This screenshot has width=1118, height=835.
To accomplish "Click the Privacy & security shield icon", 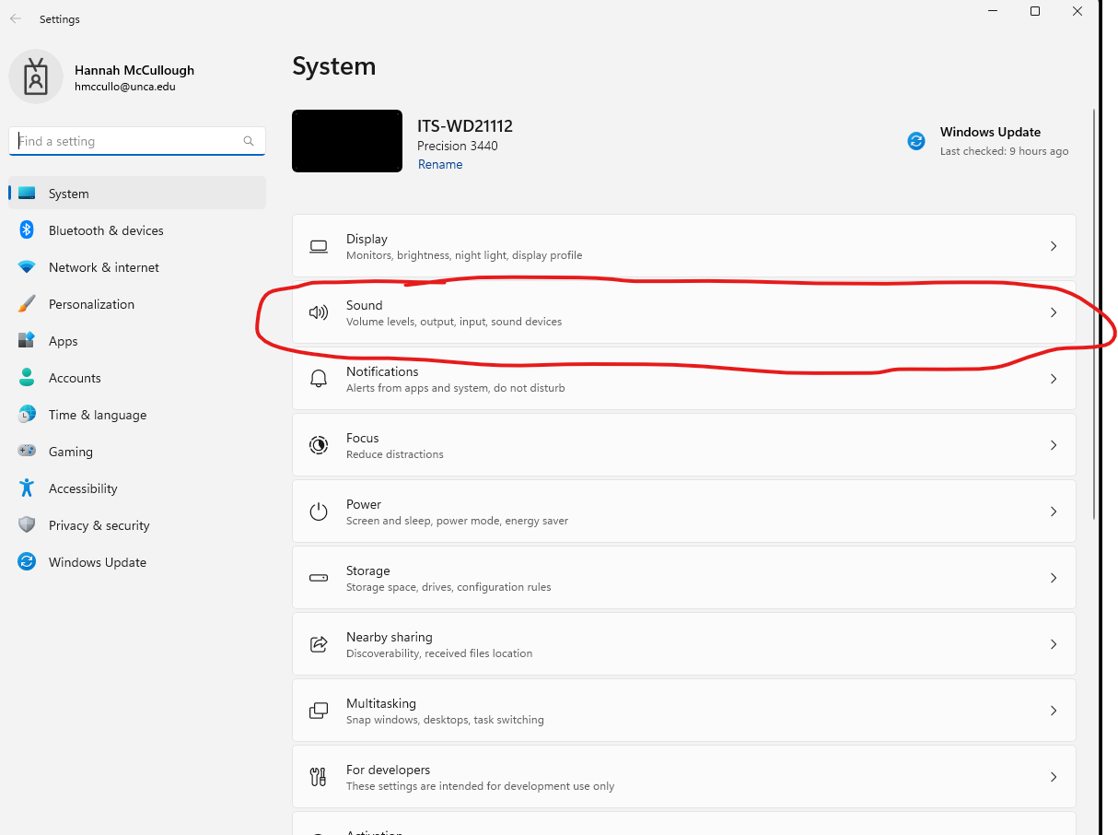I will click(27, 525).
